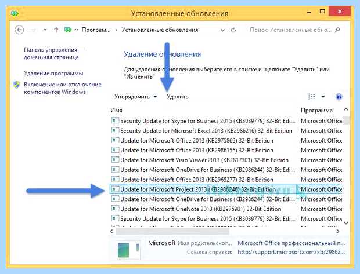Sort by the Имя column header
Image resolution: width=360 pixels, height=274 pixels.
coord(116,111)
